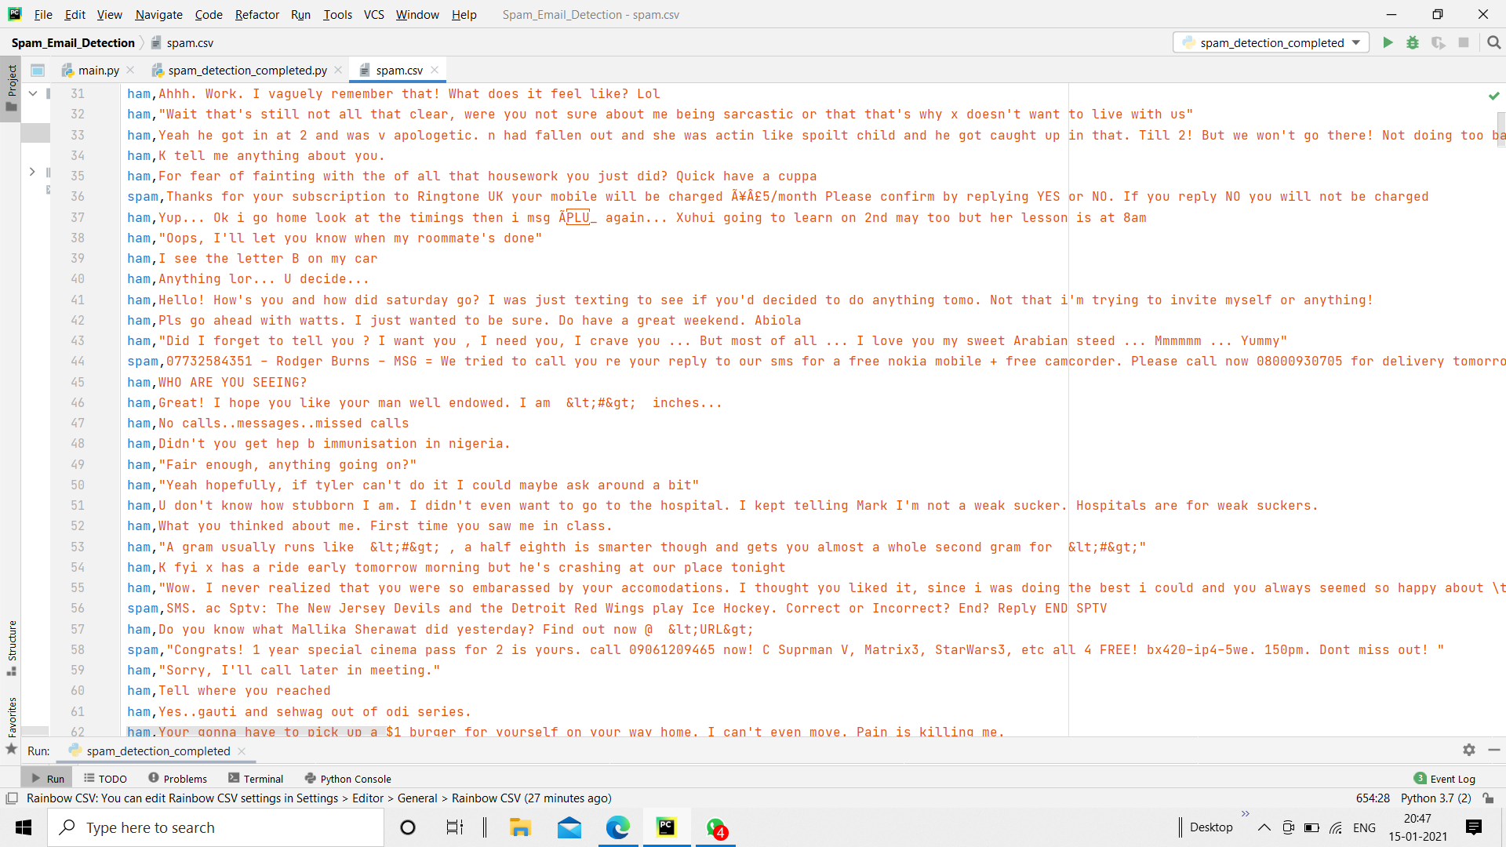
Task: Run spam_detection_completed with green play icon
Action: (x=1388, y=42)
